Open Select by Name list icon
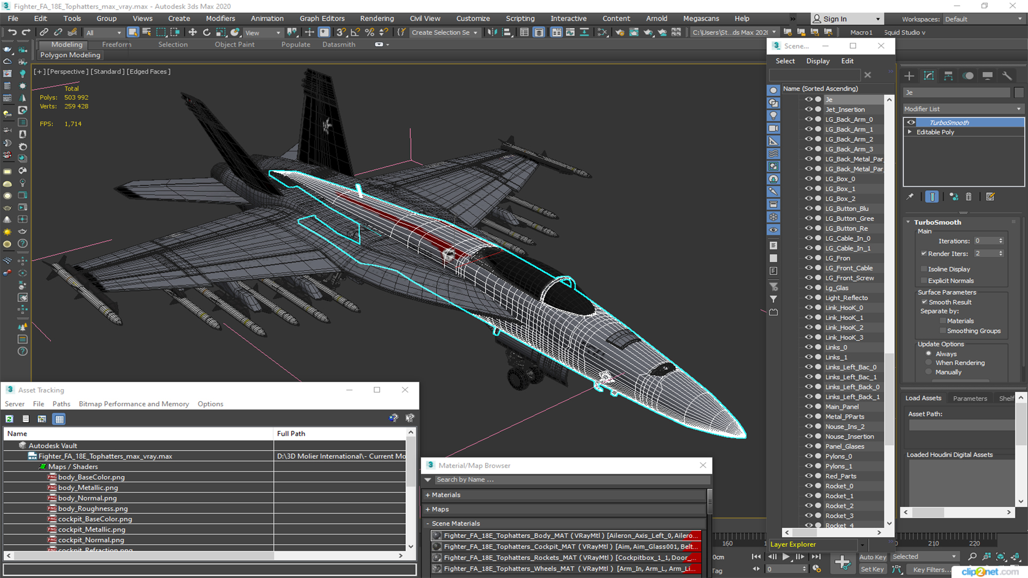The height and width of the screenshot is (578, 1028). 147,33
